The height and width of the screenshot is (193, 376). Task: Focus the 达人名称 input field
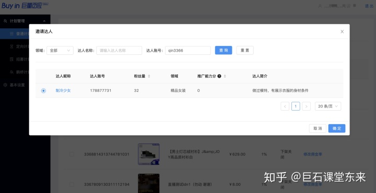[119, 51]
